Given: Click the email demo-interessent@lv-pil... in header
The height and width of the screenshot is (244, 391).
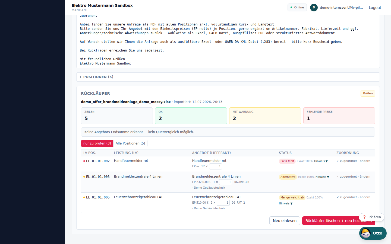Looking at the screenshot, I should coord(341,8).
